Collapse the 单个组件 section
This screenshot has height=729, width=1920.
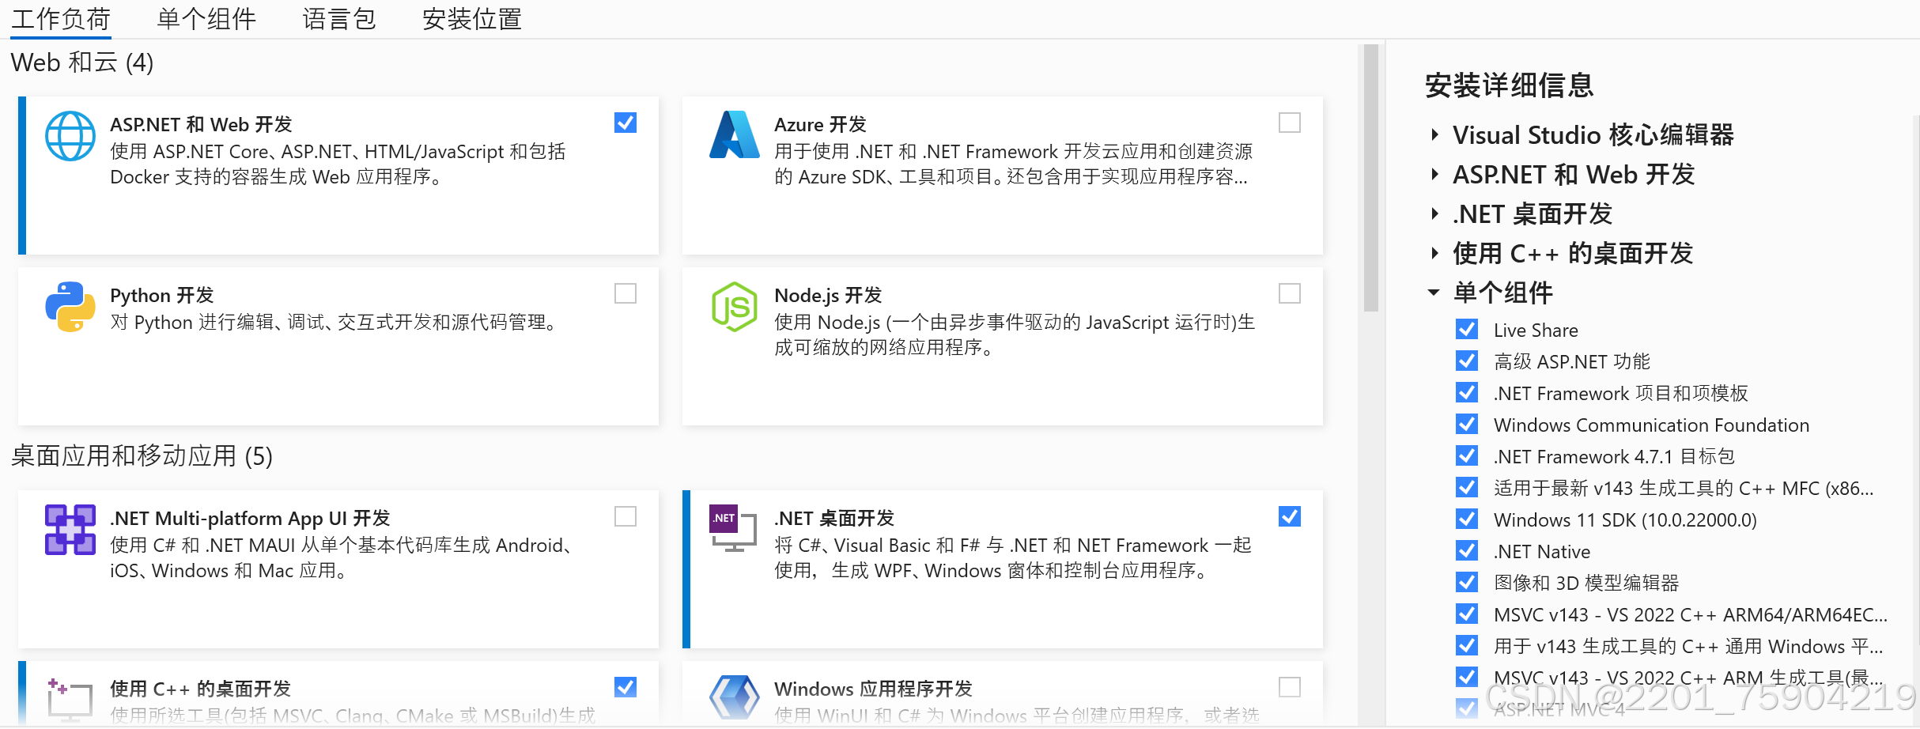pos(1434,293)
